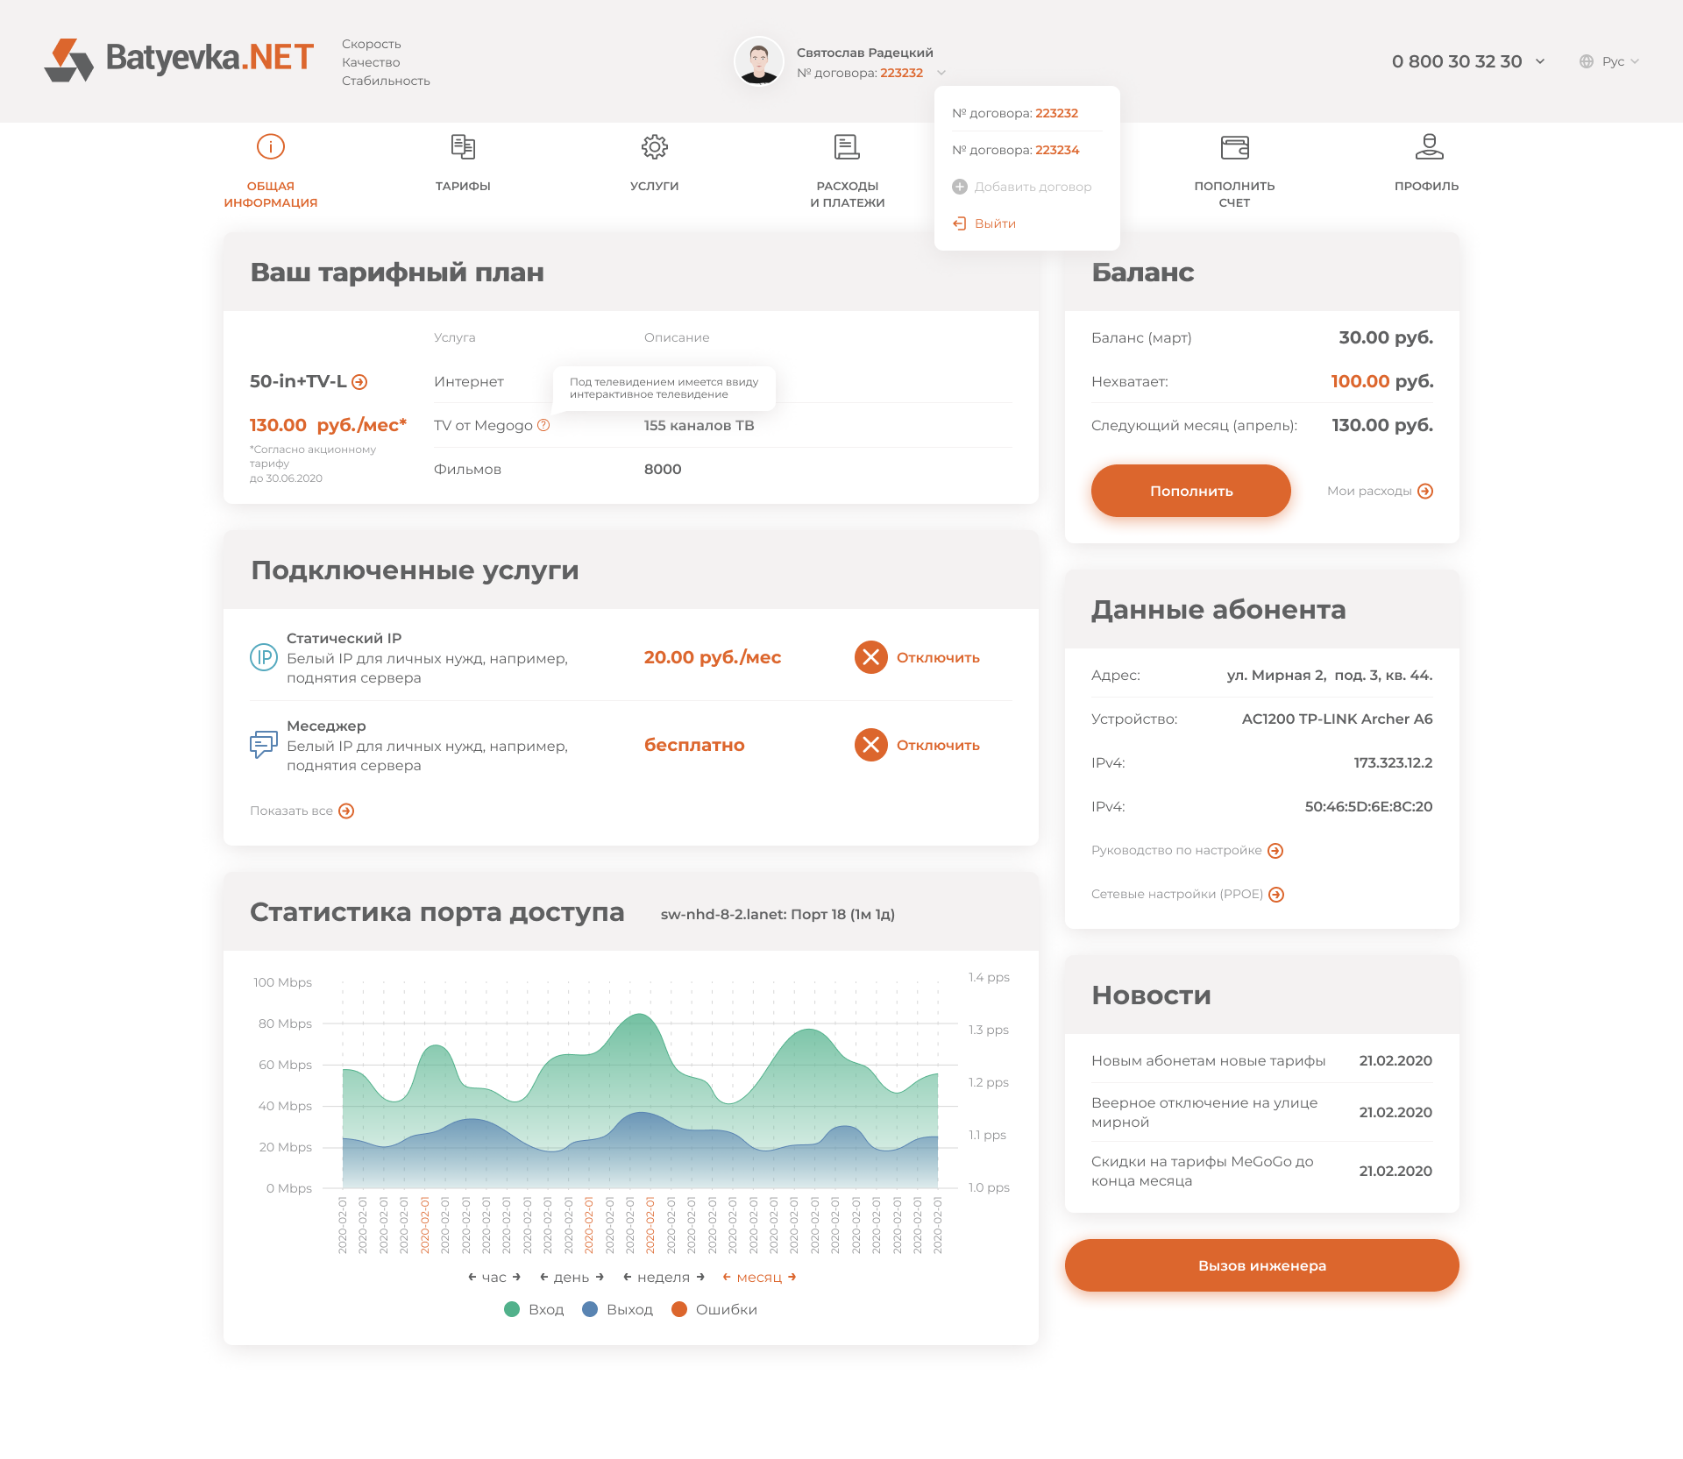The height and width of the screenshot is (1459, 1683).
Task: Open the Профиль user icon
Action: point(1428,148)
